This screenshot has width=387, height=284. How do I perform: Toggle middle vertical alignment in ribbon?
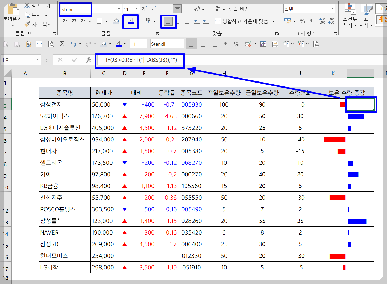point(177,9)
